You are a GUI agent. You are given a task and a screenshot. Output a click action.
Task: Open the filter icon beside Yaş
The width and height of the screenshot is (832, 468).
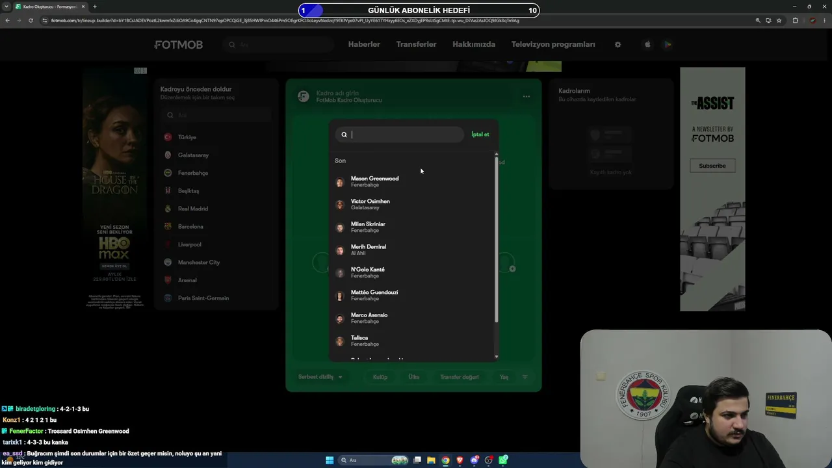tap(525, 377)
